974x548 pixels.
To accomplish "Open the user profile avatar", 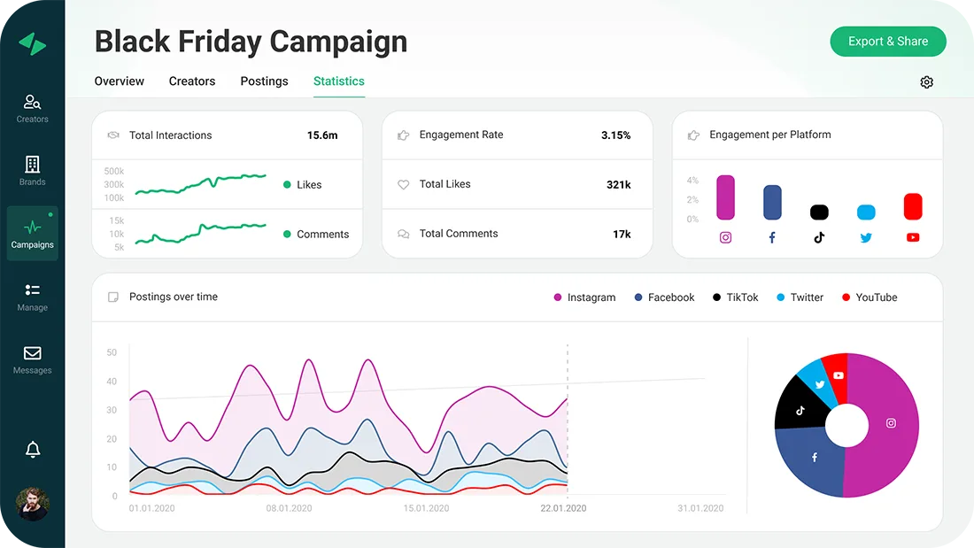I will [33, 504].
